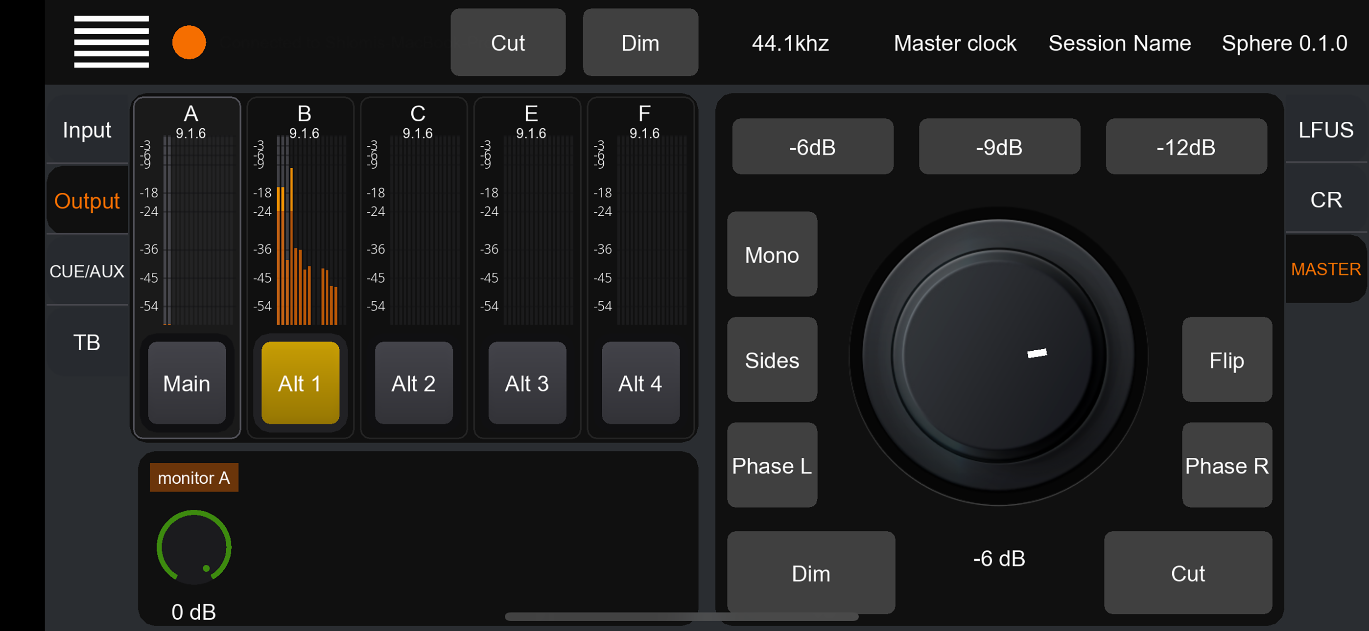The width and height of the screenshot is (1369, 631).
Task: Enable the Sides monitoring button
Action: 772,360
